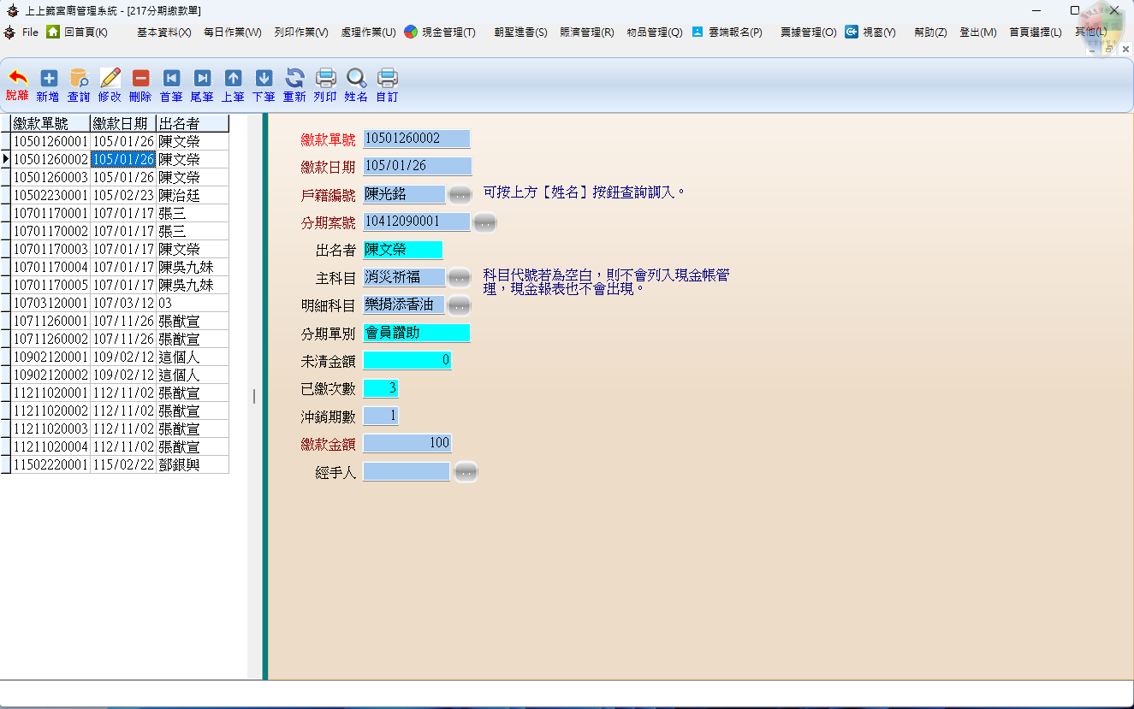1134x709 pixels.
Task: Open lookup button beside 經手人 field
Action: (465, 472)
